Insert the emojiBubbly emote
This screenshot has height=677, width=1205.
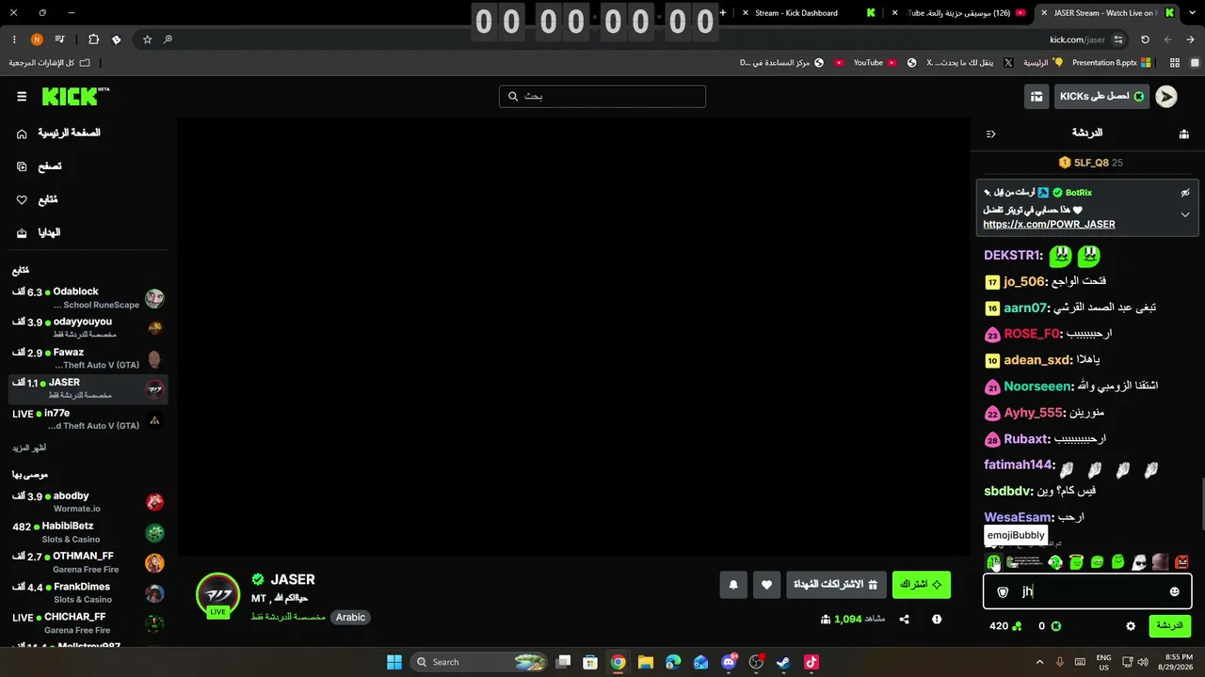tap(994, 562)
